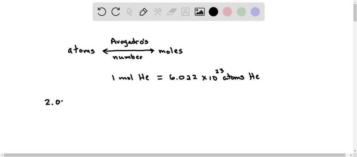
Task: Click the handwritten word 'moles'
Action: click(x=170, y=51)
